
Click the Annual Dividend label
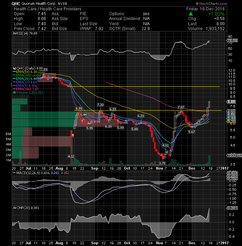click(x=125, y=19)
